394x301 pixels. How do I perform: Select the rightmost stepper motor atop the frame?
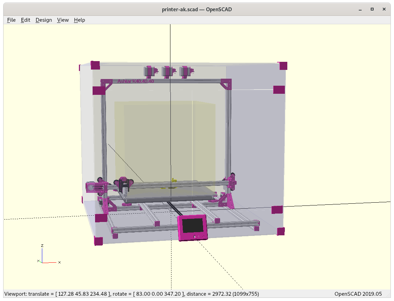pyautogui.click(x=186, y=71)
